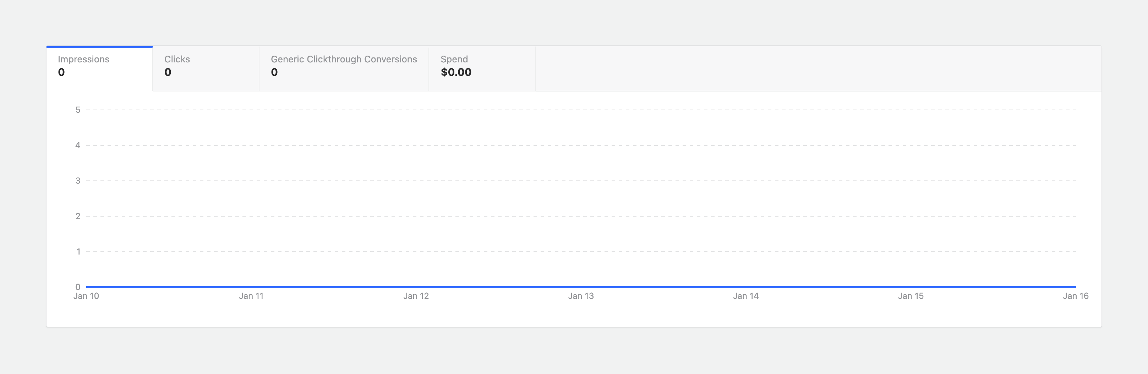Select the Jan 16 date label

[x=1075, y=296]
